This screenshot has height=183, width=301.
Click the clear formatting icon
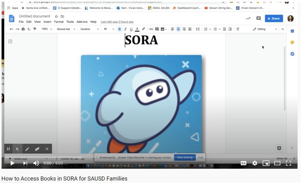pyautogui.click(x=238, y=29)
